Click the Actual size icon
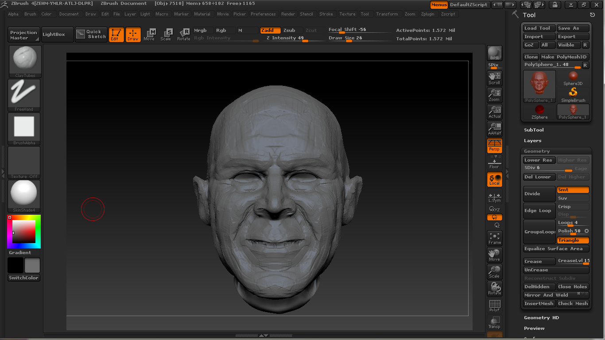The height and width of the screenshot is (340, 605). [x=494, y=112]
